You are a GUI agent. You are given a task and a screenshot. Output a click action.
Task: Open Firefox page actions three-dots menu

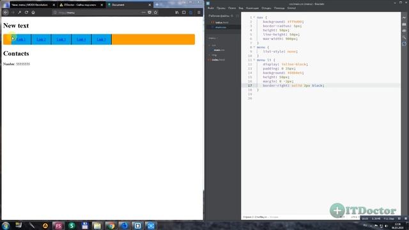point(143,12)
